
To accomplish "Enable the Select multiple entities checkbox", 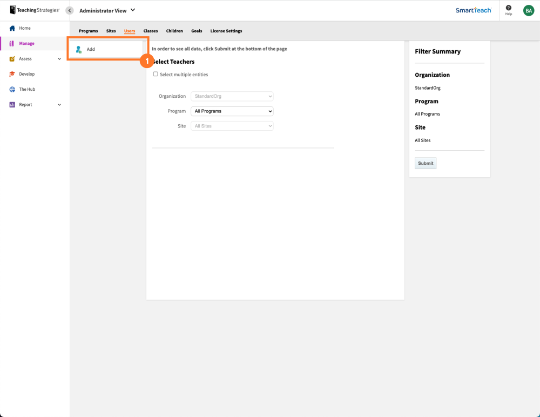I will [156, 73].
